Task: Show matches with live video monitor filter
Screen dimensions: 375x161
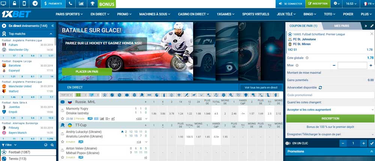Action: tap(91, 95)
